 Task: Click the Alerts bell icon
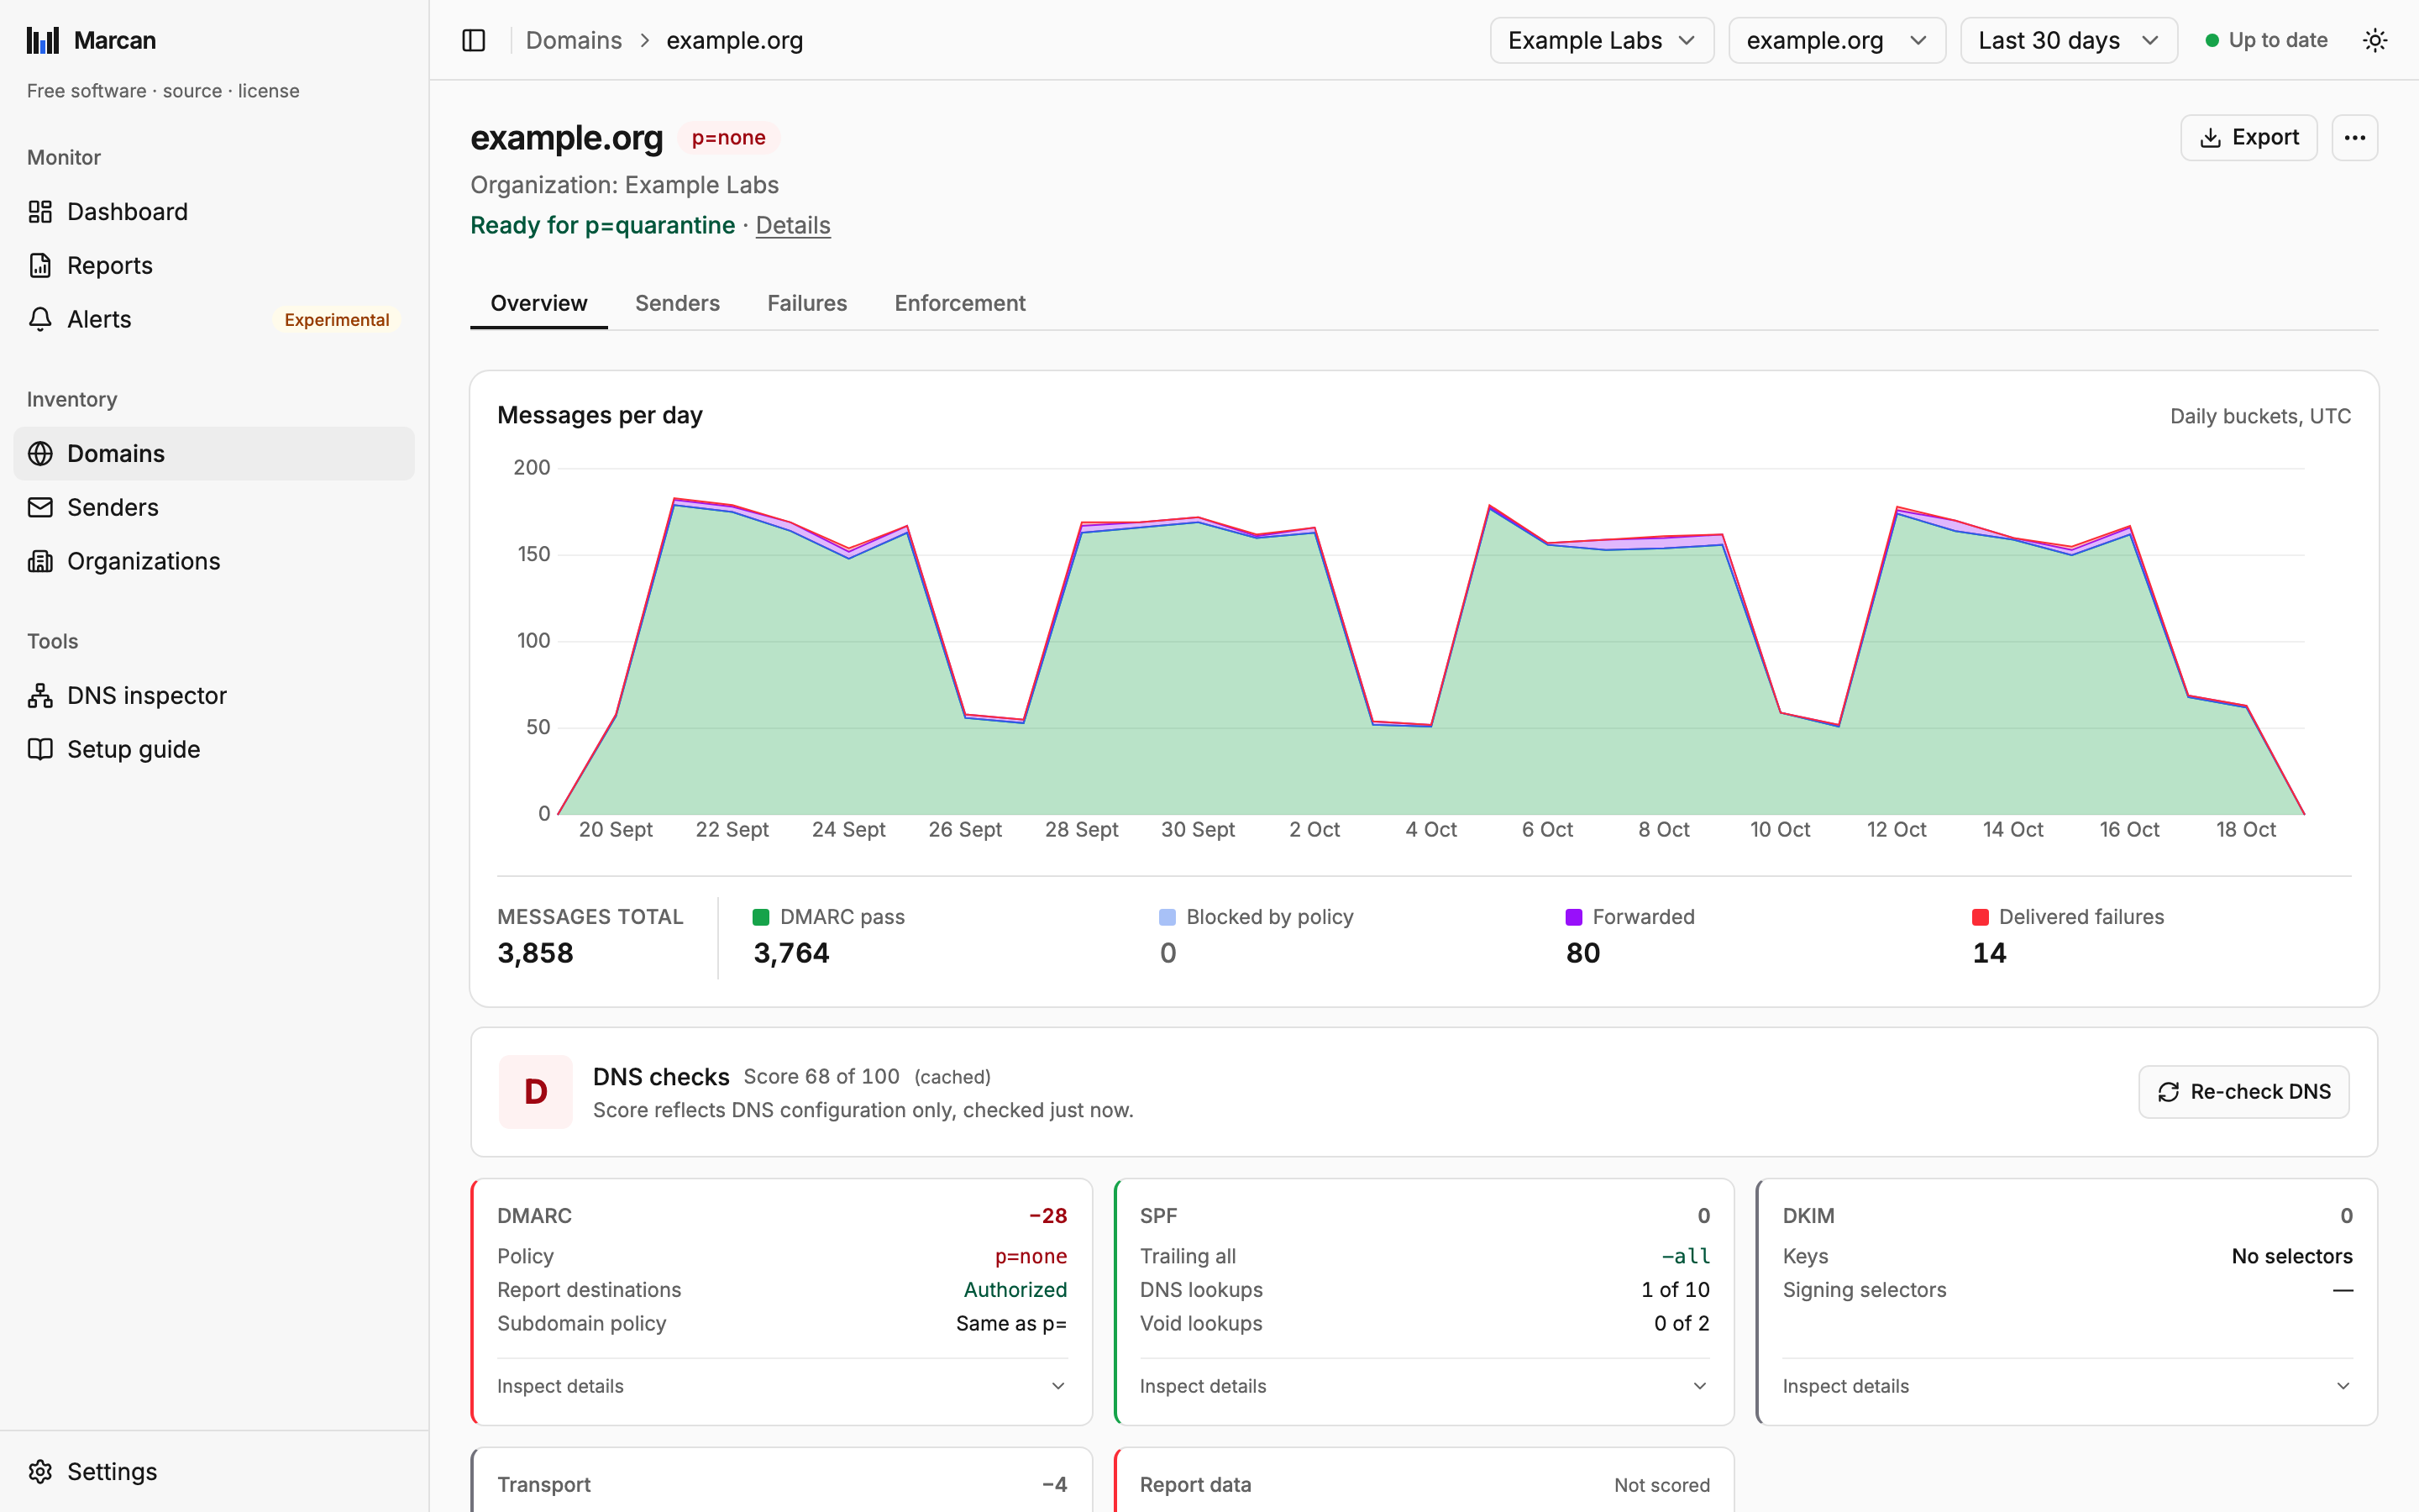point(40,319)
